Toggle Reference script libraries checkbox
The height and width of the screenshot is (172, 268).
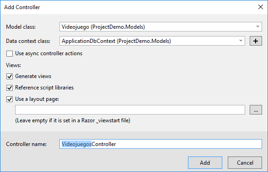click(10, 88)
